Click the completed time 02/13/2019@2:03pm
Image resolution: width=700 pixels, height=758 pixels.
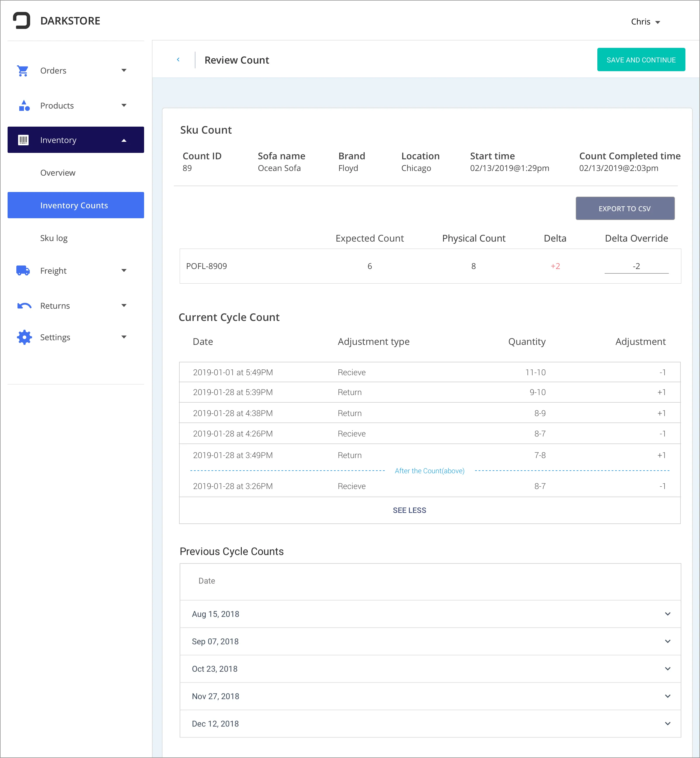[x=619, y=168]
